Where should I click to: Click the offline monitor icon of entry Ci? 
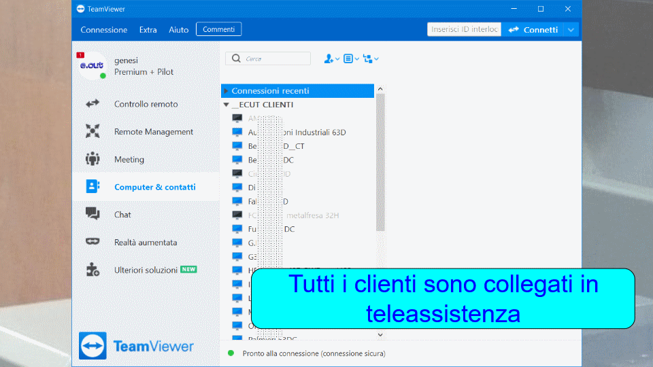[x=237, y=173]
